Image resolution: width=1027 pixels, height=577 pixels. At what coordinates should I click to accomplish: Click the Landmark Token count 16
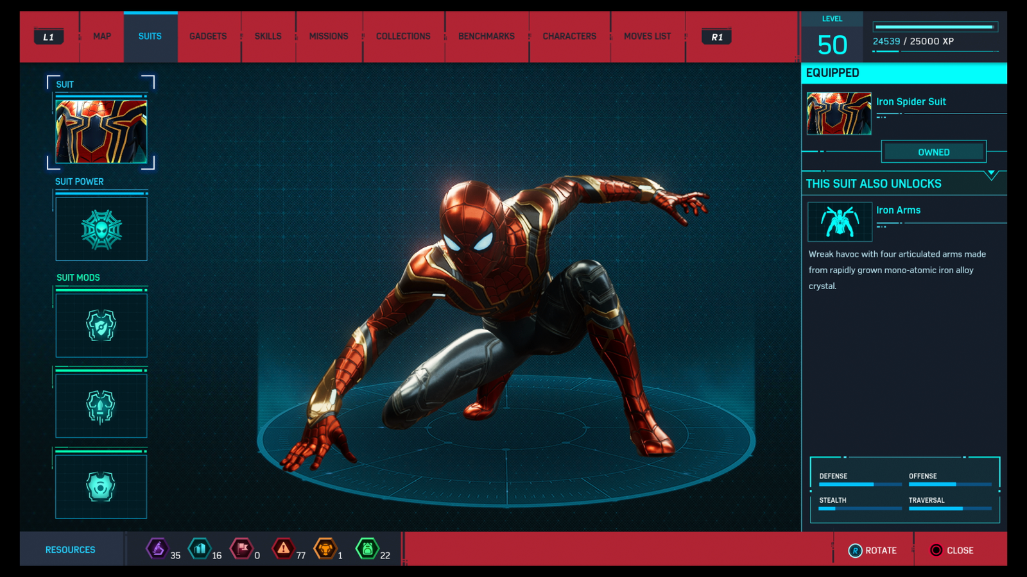[x=217, y=555]
